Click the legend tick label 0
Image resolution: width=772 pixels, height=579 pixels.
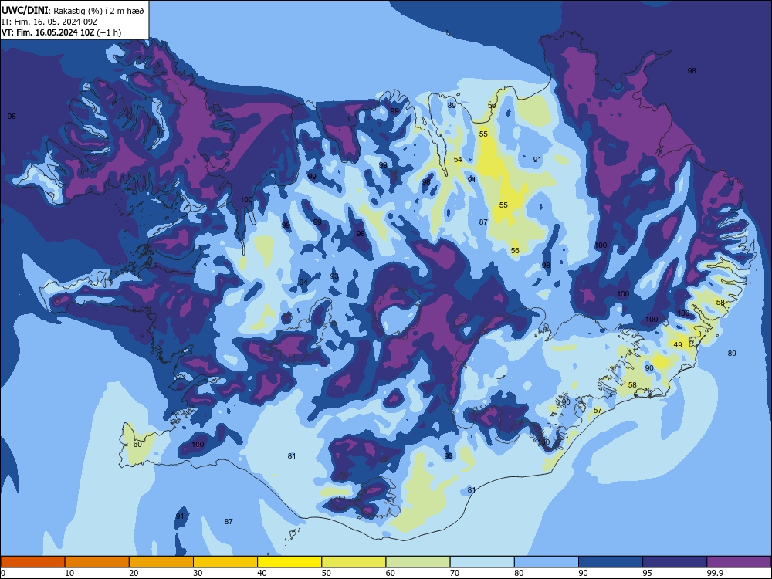point(3,573)
